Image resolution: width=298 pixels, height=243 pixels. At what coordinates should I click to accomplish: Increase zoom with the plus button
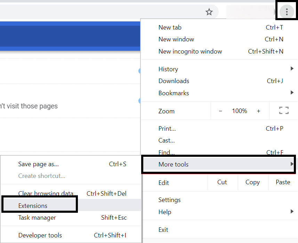258,111
